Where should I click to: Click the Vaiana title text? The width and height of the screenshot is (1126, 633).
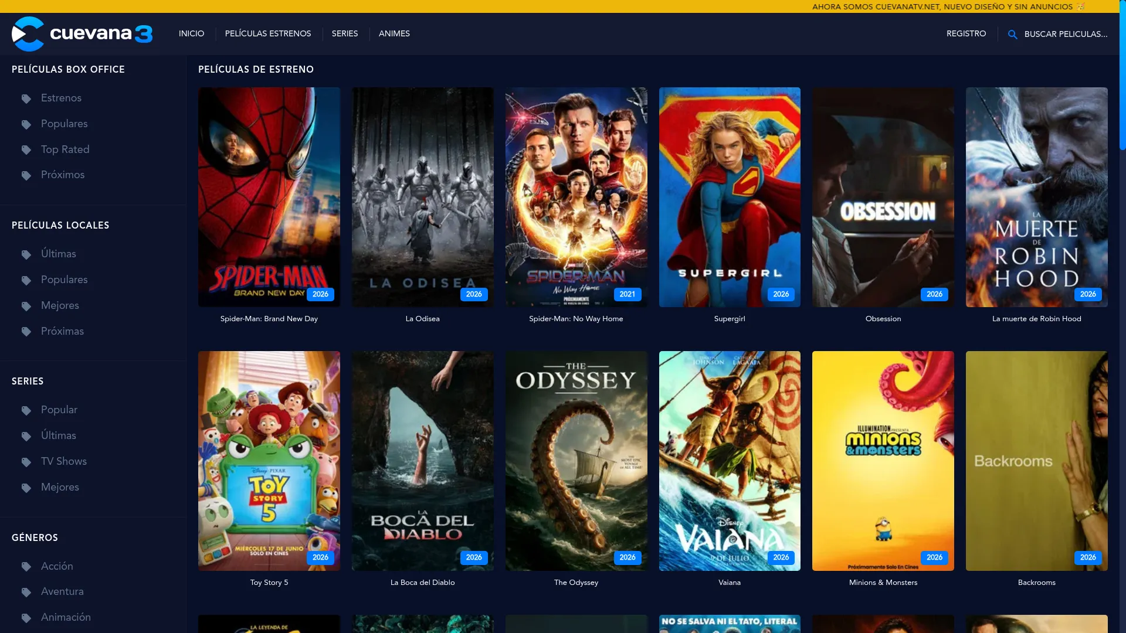(x=730, y=583)
